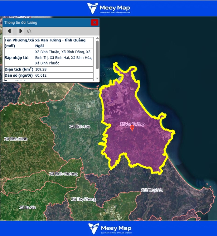Click the Thông tin đối tượng title bar

tap(46, 23)
